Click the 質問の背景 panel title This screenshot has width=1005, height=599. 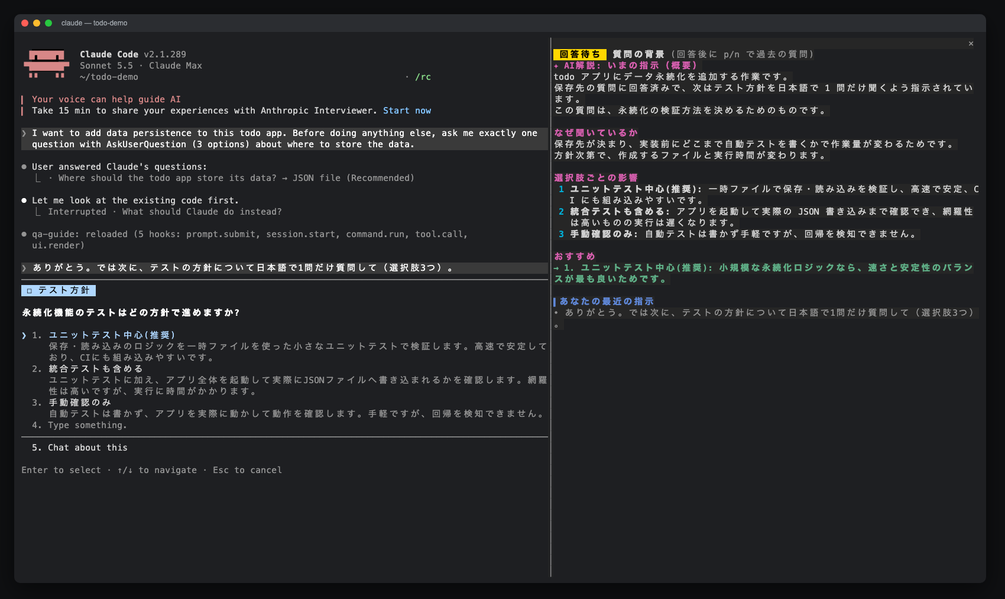(x=638, y=54)
